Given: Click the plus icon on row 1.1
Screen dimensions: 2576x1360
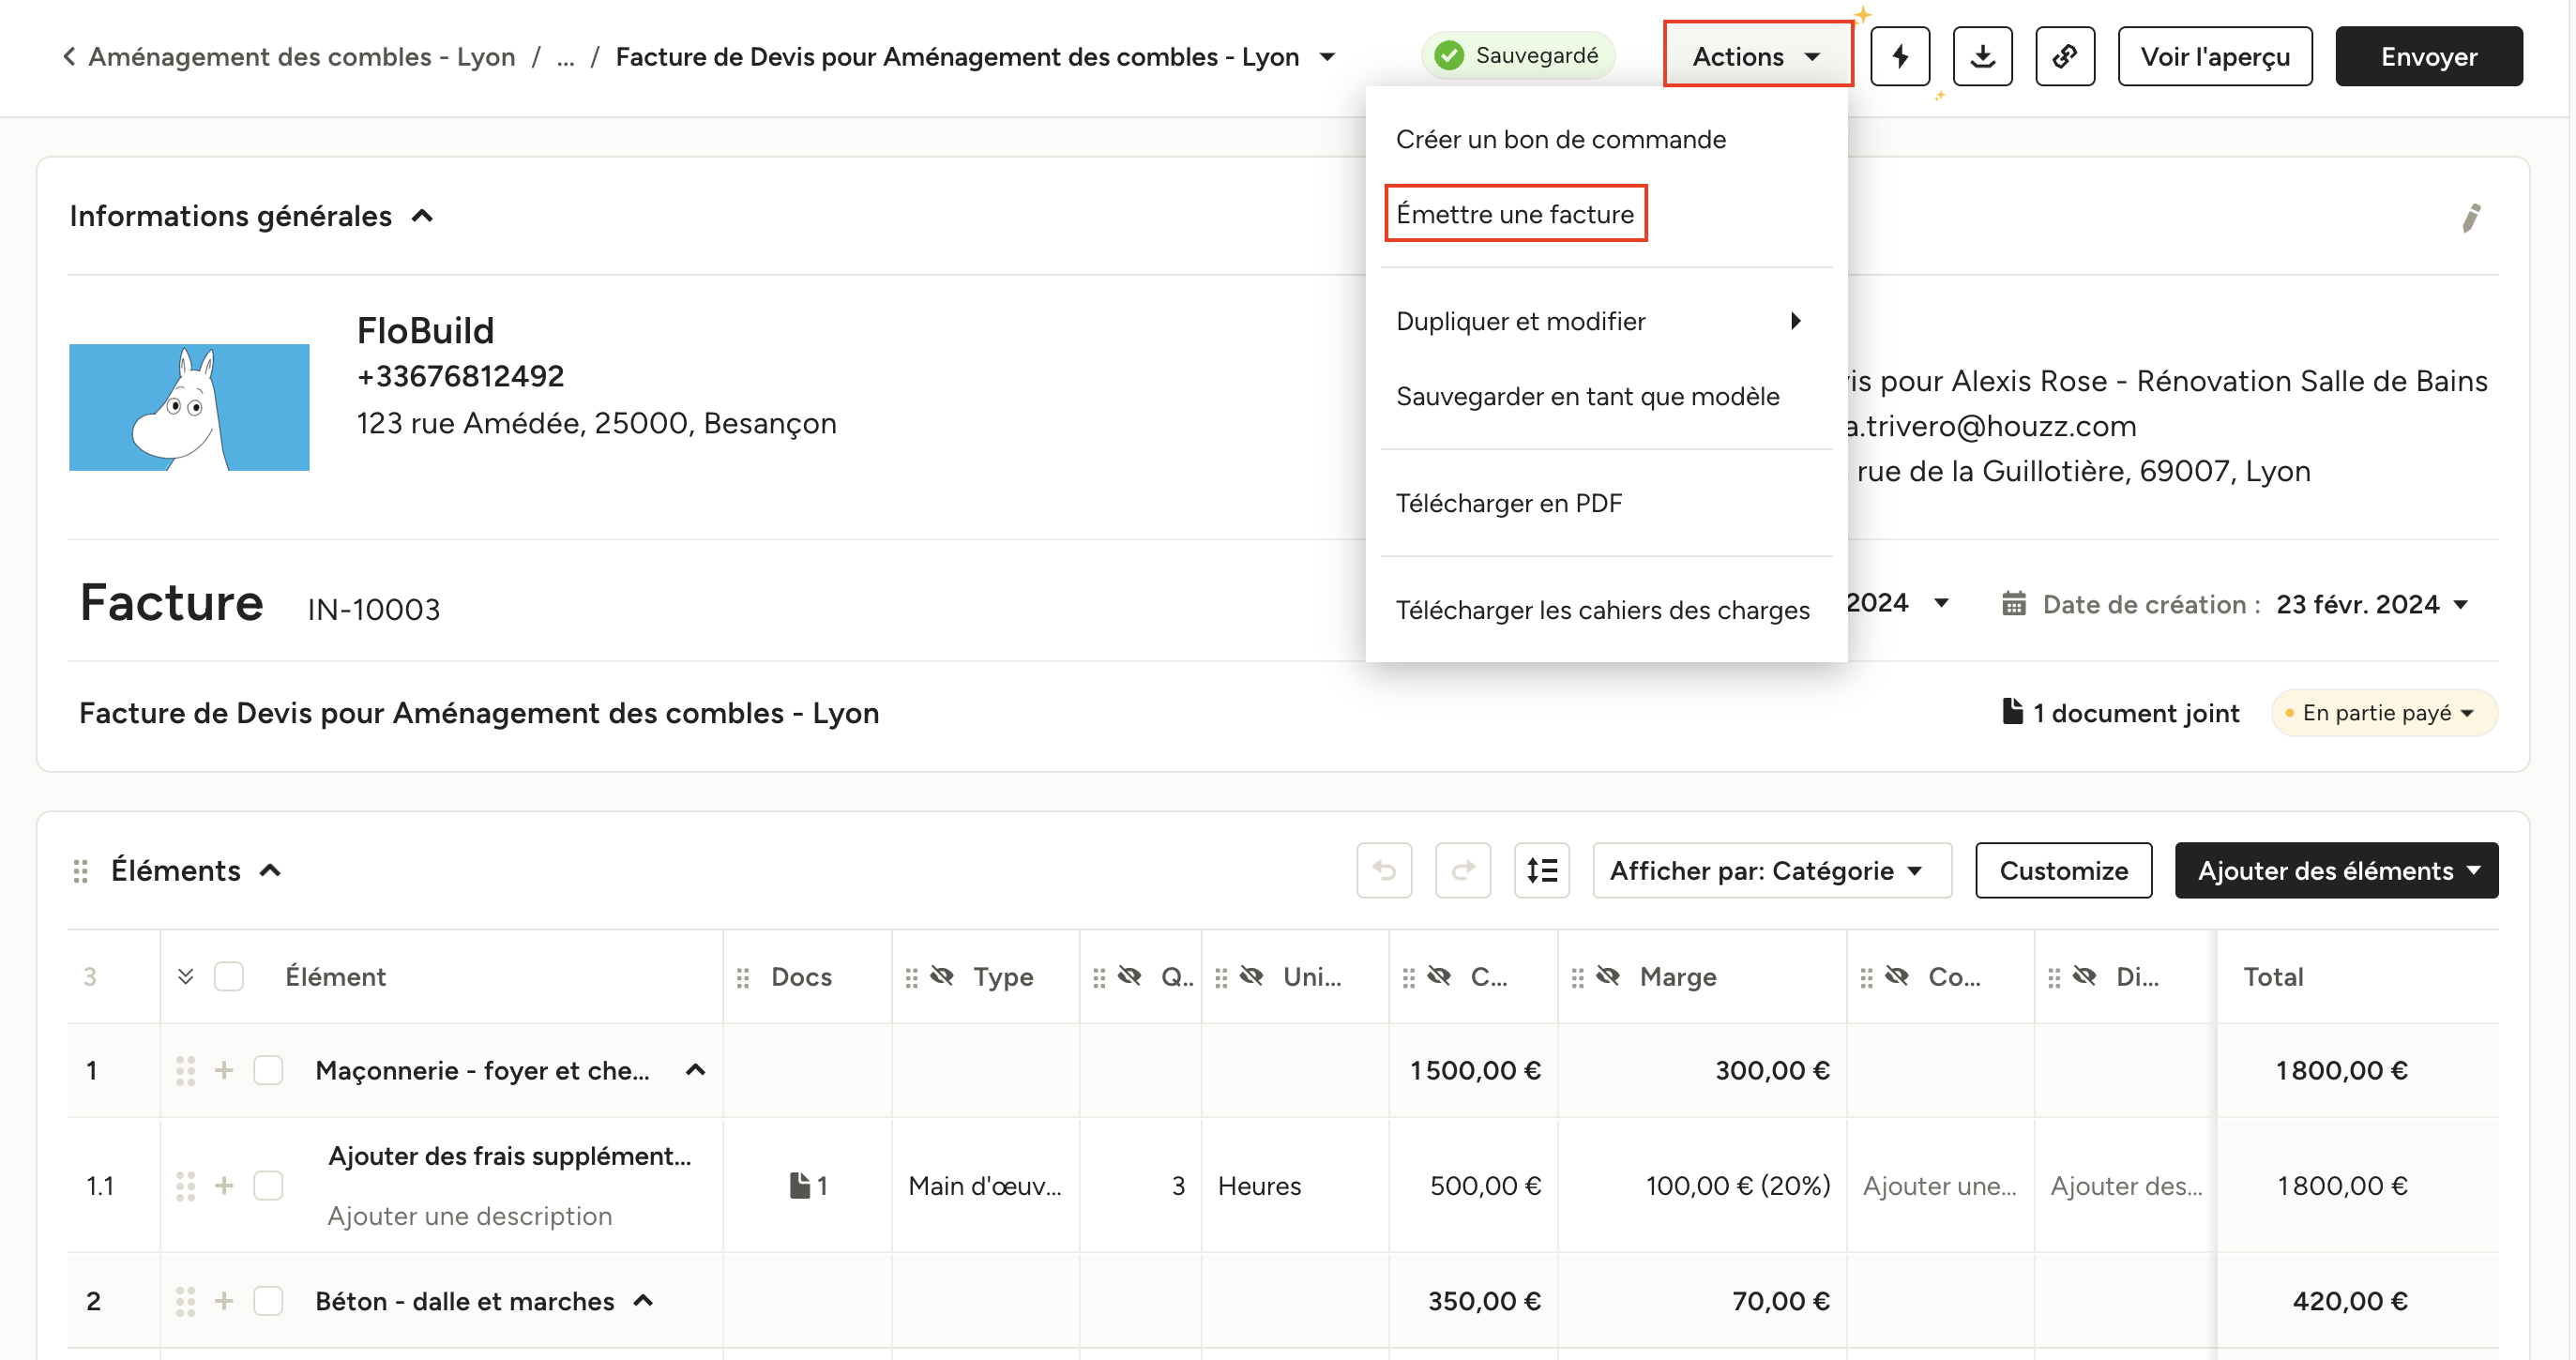Looking at the screenshot, I should click(x=224, y=1186).
